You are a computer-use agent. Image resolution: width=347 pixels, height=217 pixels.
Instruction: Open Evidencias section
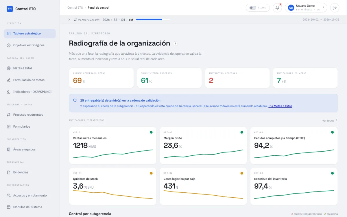tap(30, 172)
